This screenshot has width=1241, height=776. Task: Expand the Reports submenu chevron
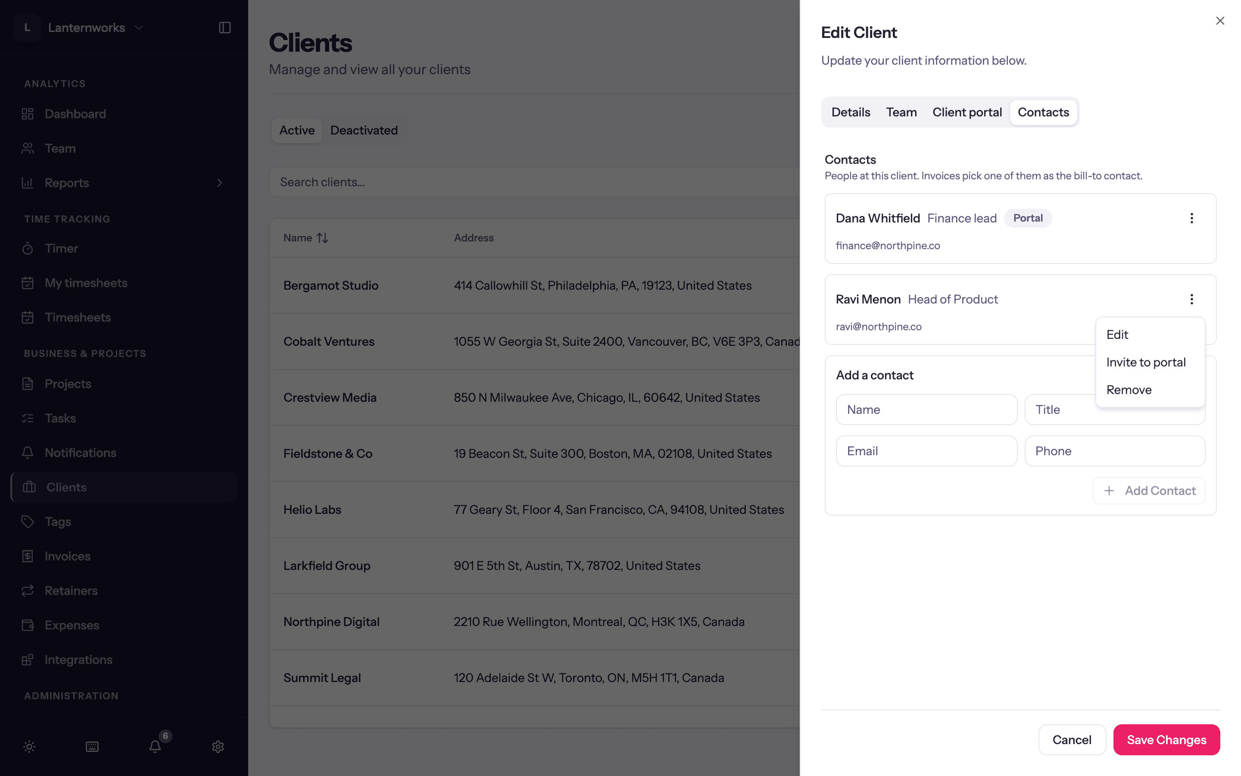point(219,183)
